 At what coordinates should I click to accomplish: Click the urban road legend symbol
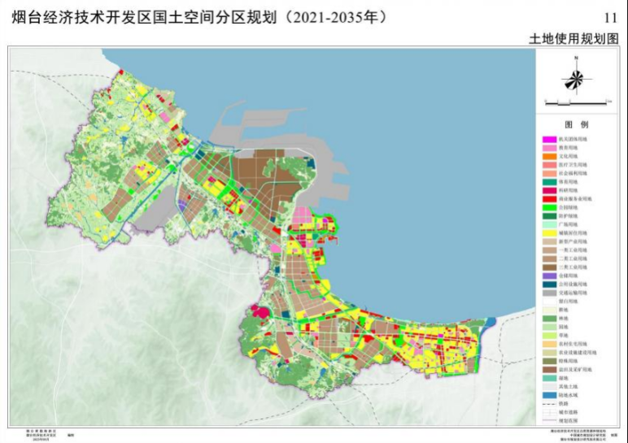point(548,413)
